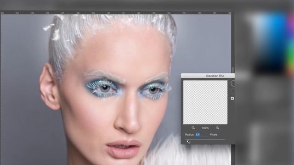Click the Radius value input field
The width and height of the screenshot is (294, 165).
pyautogui.click(x=202, y=134)
